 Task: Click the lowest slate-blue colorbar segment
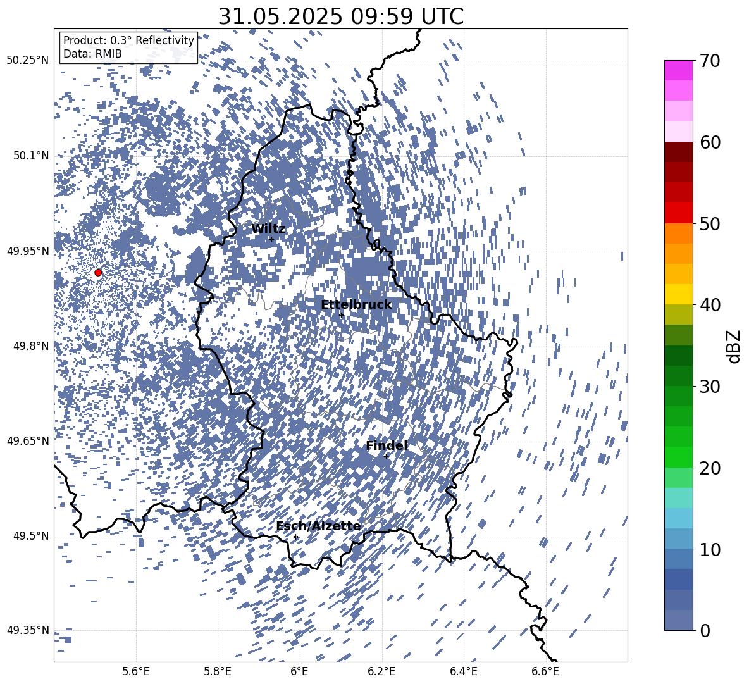(678, 620)
